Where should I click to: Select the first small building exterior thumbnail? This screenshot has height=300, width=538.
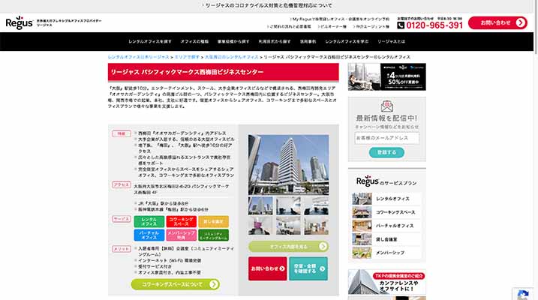point(260,205)
